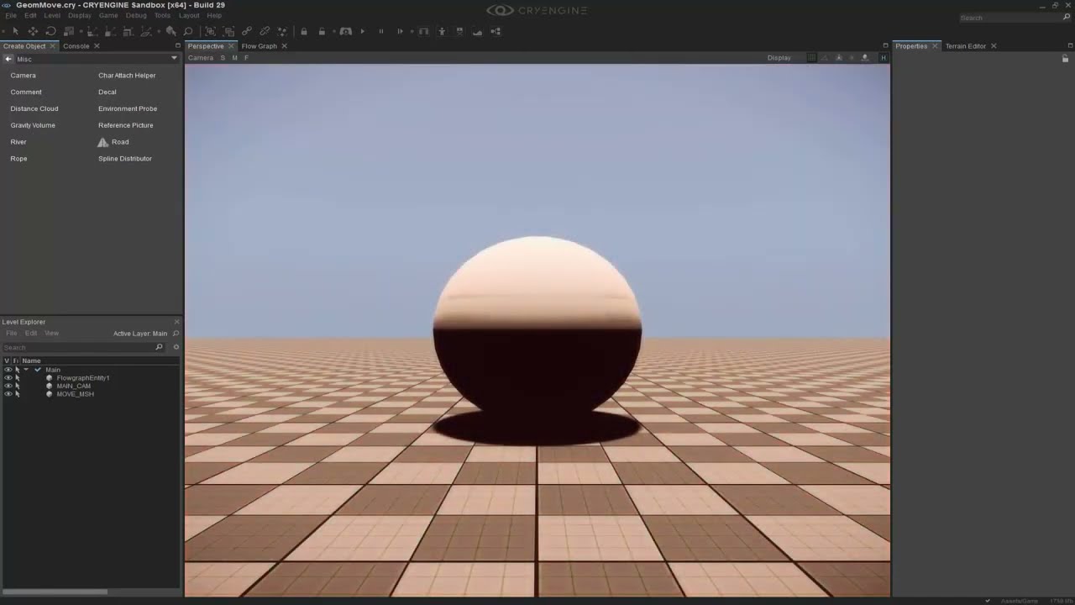1075x605 pixels.
Task: Select the MAIN_CAM entry
Action: 73,386
